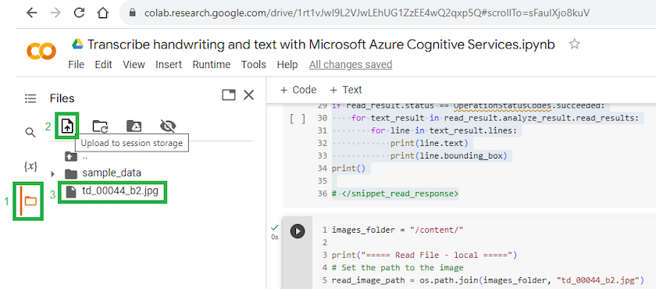Image resolution: width=656 pixels, height=289 pixels.
Task: Open Colab home logo
Action: [41, 51]
